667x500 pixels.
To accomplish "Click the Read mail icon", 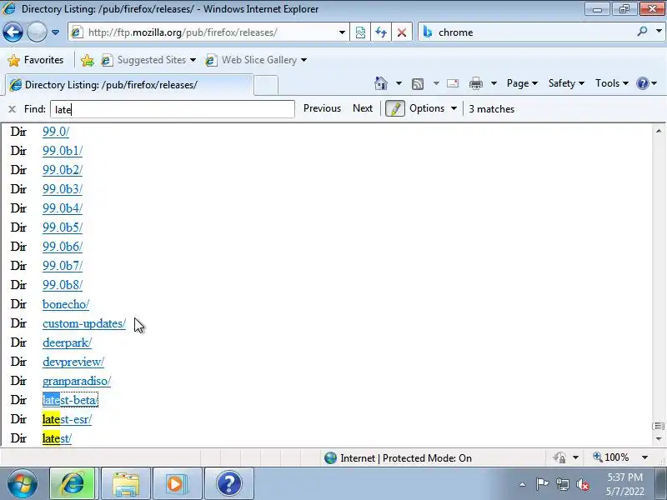I will click(x=453, y=83).
